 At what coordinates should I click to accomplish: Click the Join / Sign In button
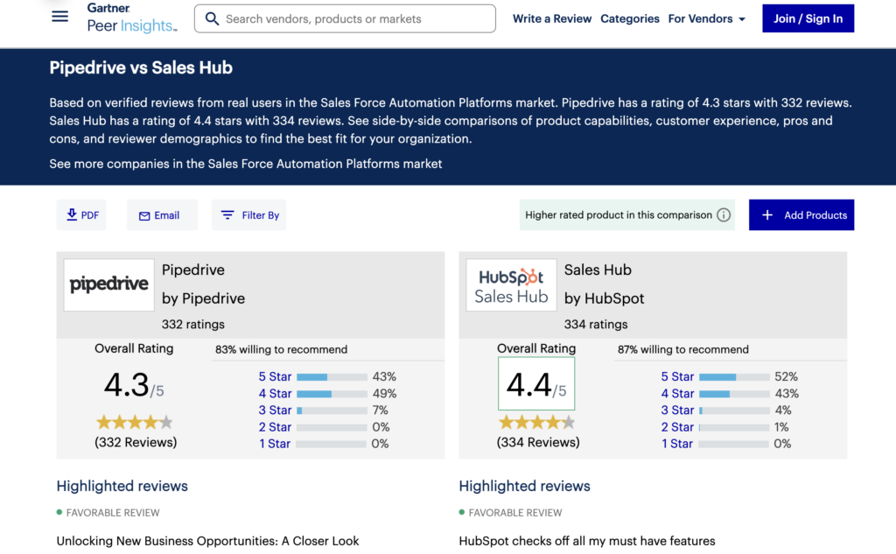coord(808,18)
